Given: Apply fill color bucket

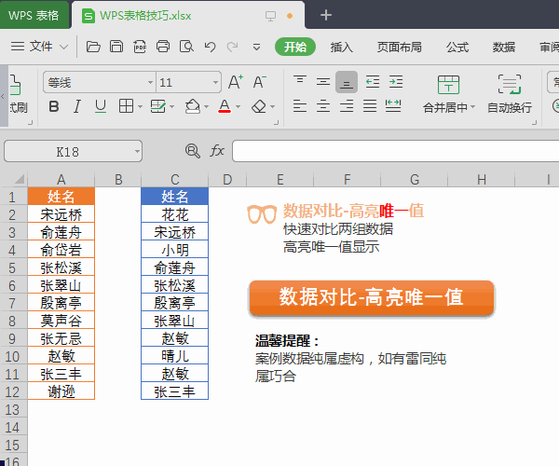Looking at the screenshot, I should (x=193, y=106).
